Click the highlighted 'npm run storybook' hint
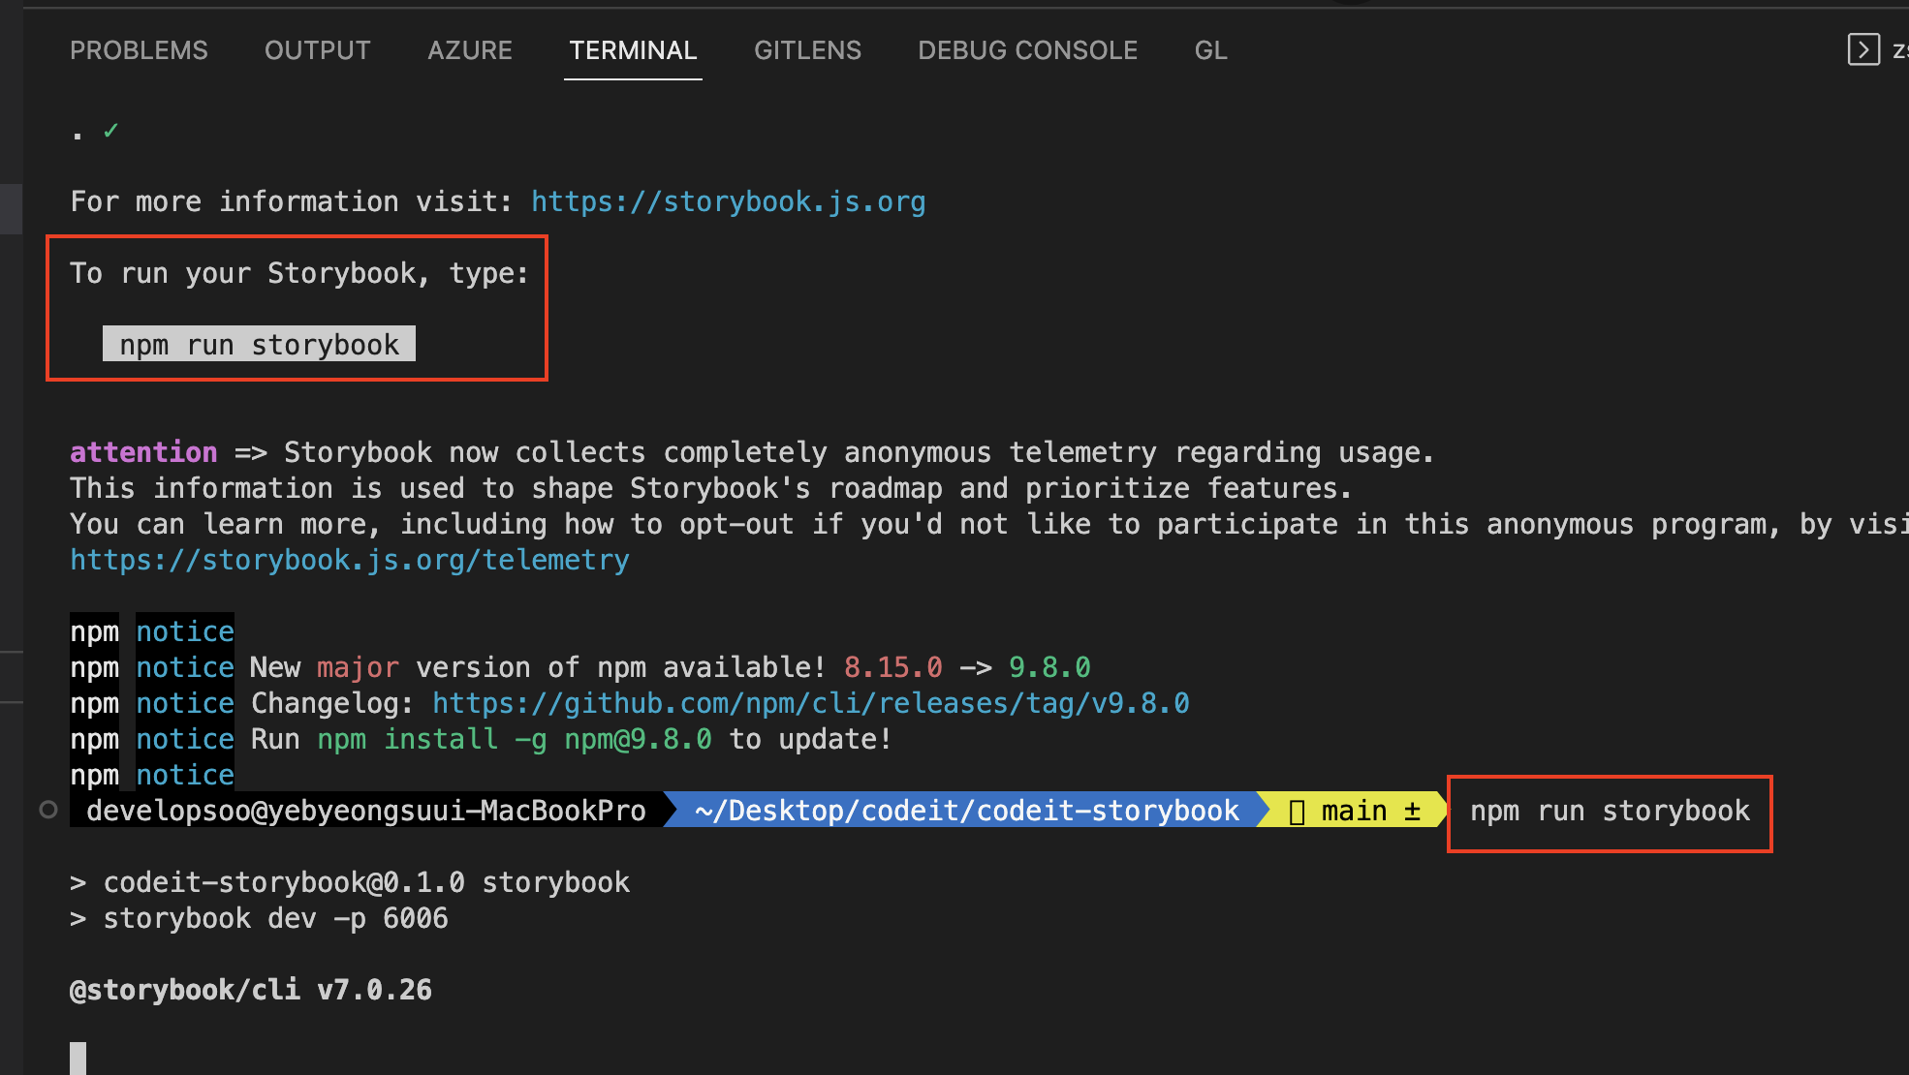The height and width of the screenshot is (1075, 1909). point(259,344)
